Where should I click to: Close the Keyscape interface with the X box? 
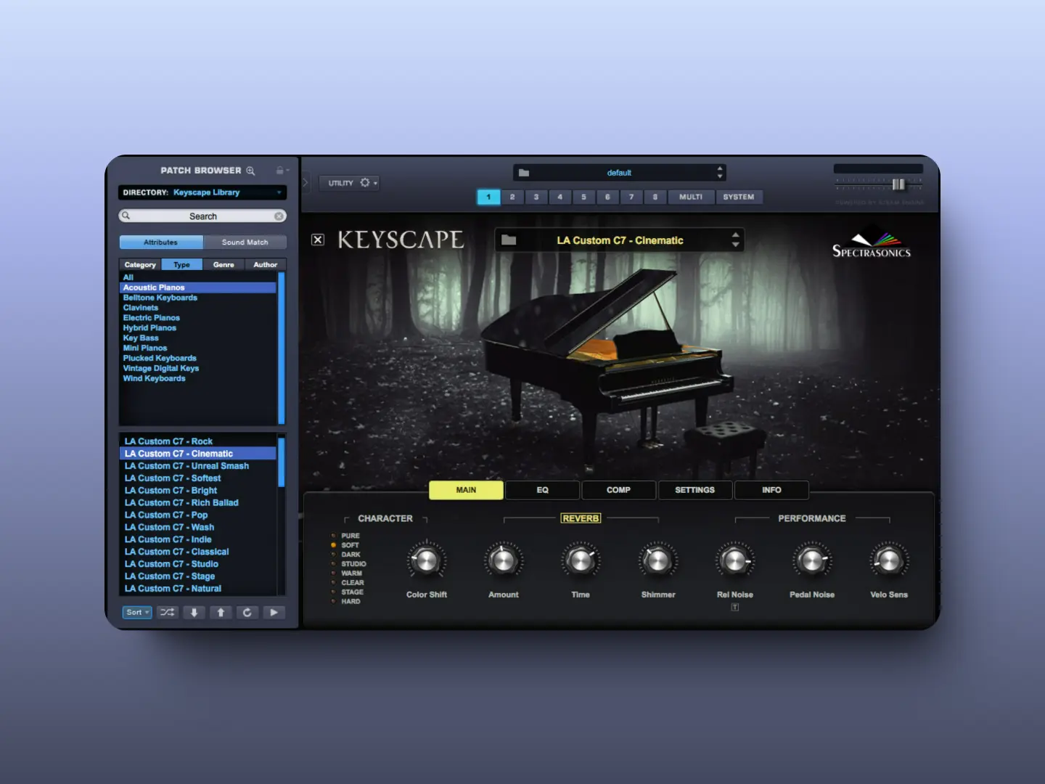(x=318, y=240)
